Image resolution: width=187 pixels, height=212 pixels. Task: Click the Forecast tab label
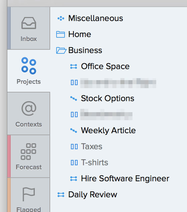tap(29, 167)
